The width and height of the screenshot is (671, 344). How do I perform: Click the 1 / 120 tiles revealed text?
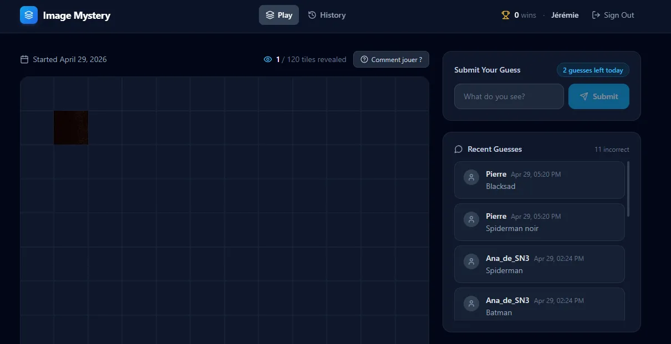point(311,59)
